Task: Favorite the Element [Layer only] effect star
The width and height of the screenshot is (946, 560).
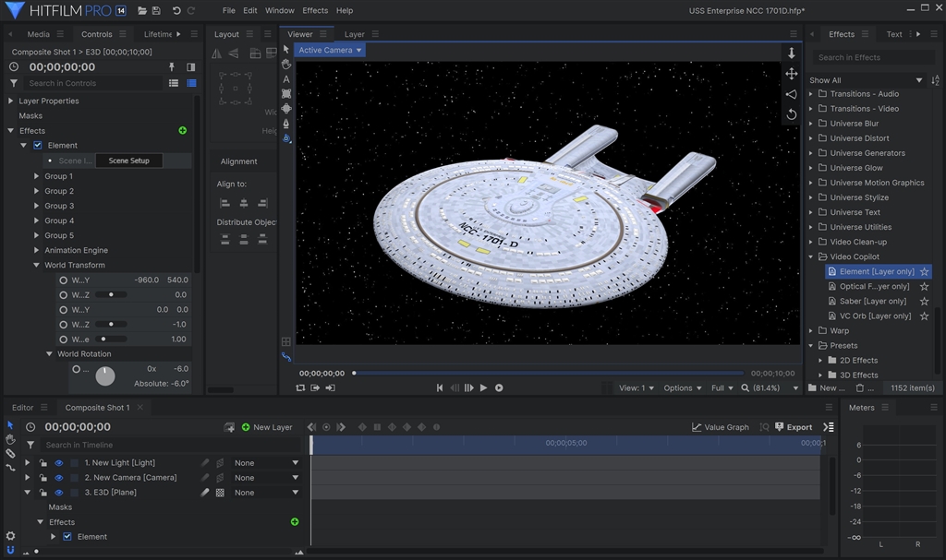Action: coord(925,272)
